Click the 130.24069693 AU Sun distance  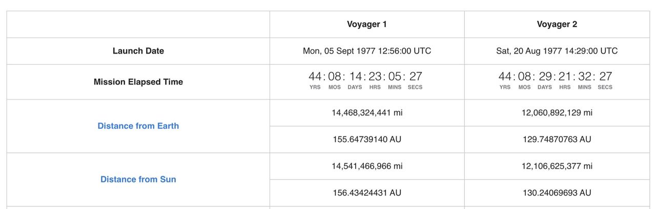tap(557, 193)
